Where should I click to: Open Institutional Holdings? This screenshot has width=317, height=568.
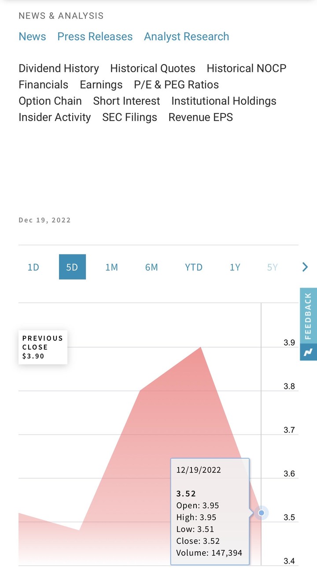click(224, 101)
